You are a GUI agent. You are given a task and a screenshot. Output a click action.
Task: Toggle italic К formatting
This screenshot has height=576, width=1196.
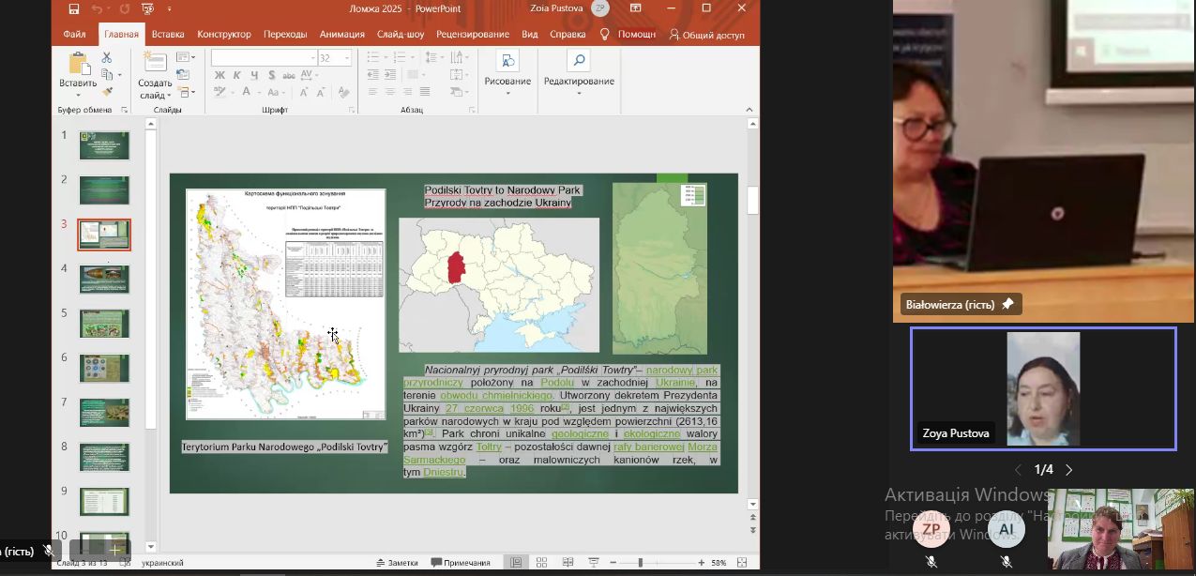tap(236, 75)
